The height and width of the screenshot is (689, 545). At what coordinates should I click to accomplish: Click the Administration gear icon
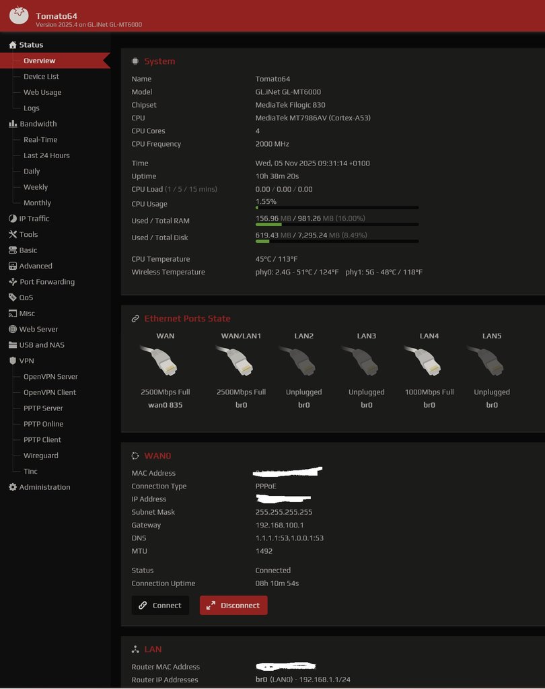point(13,487)
